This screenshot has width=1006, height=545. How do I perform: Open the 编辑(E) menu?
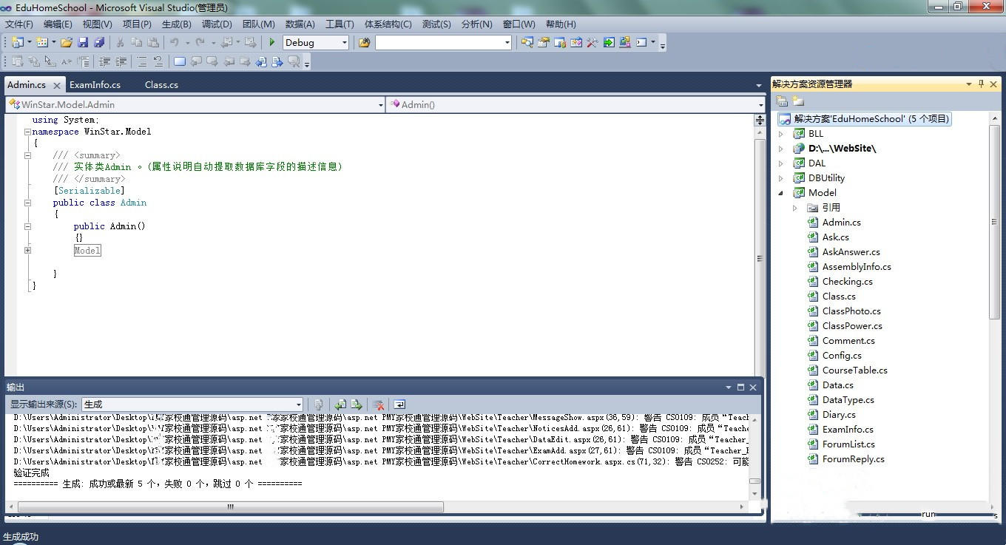click(x=58, y=24)
